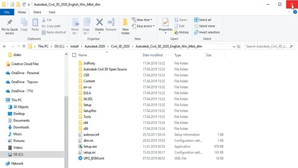Select the setup.ini file
Screen dimensions: 298x168
click(87, 152)
